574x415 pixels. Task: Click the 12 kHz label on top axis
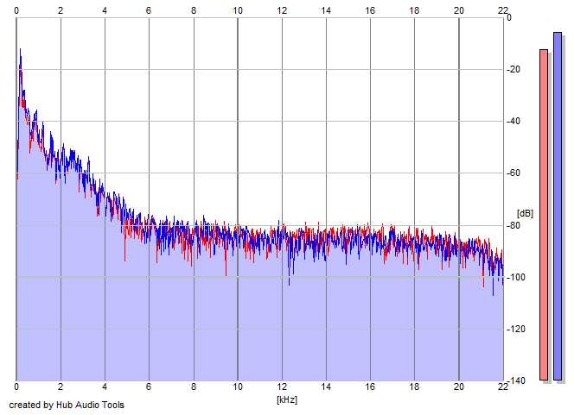click(282, 10)
